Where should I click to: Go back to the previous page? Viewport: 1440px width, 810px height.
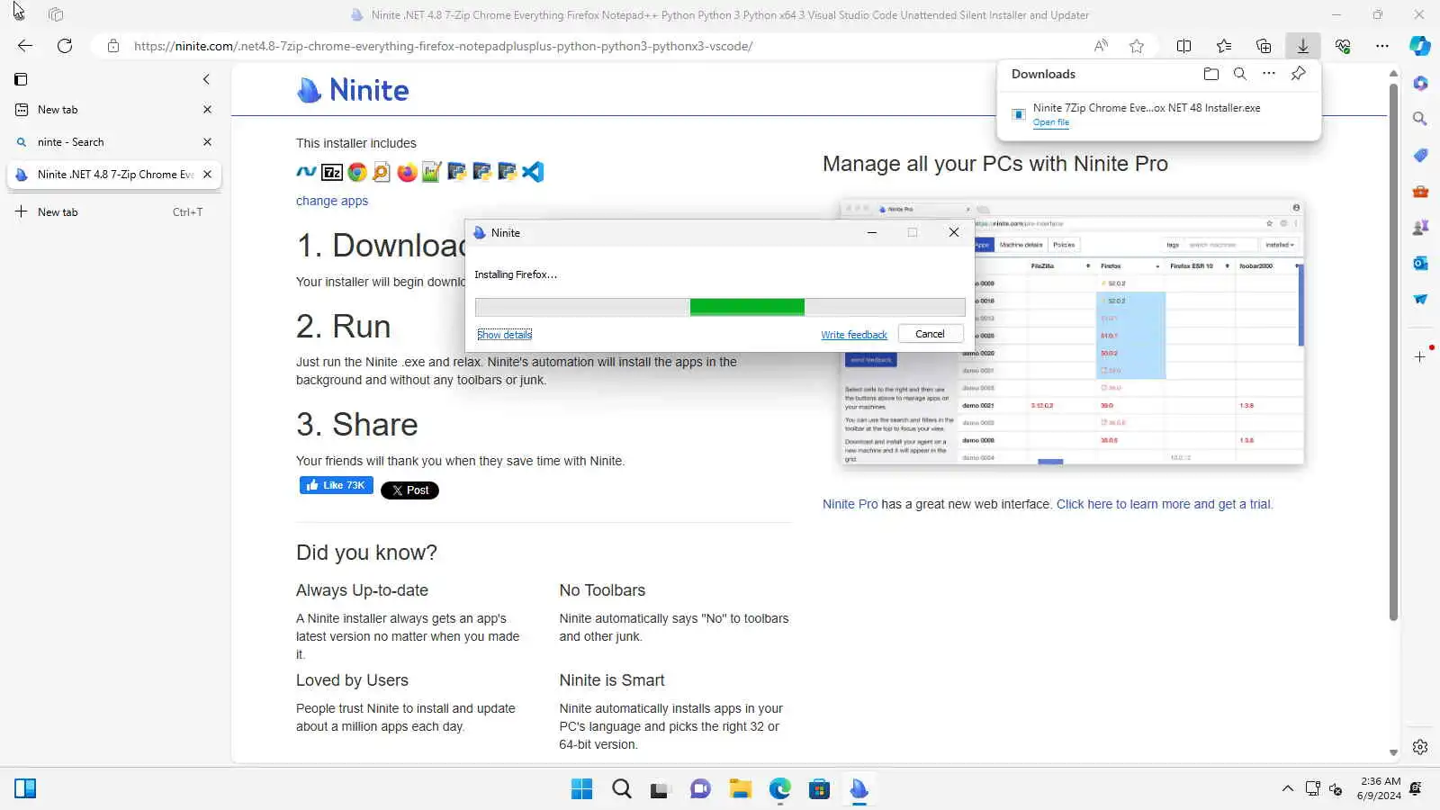pyautogui.click(x=25, y=46)
